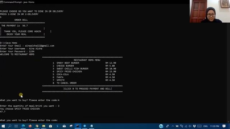Click the 'FANTA' menu line
Image resolution: width=230 pixels, height=129 pixels.
(60, 77)
